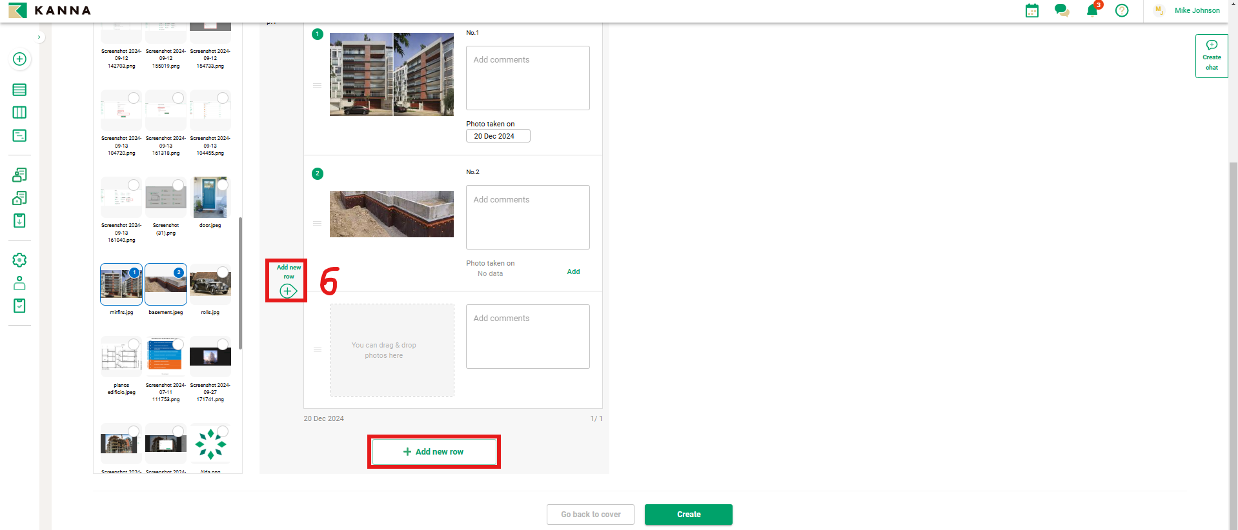
Task: Select the rolls.jpg photo checkbox
Action: pos(223,272)
